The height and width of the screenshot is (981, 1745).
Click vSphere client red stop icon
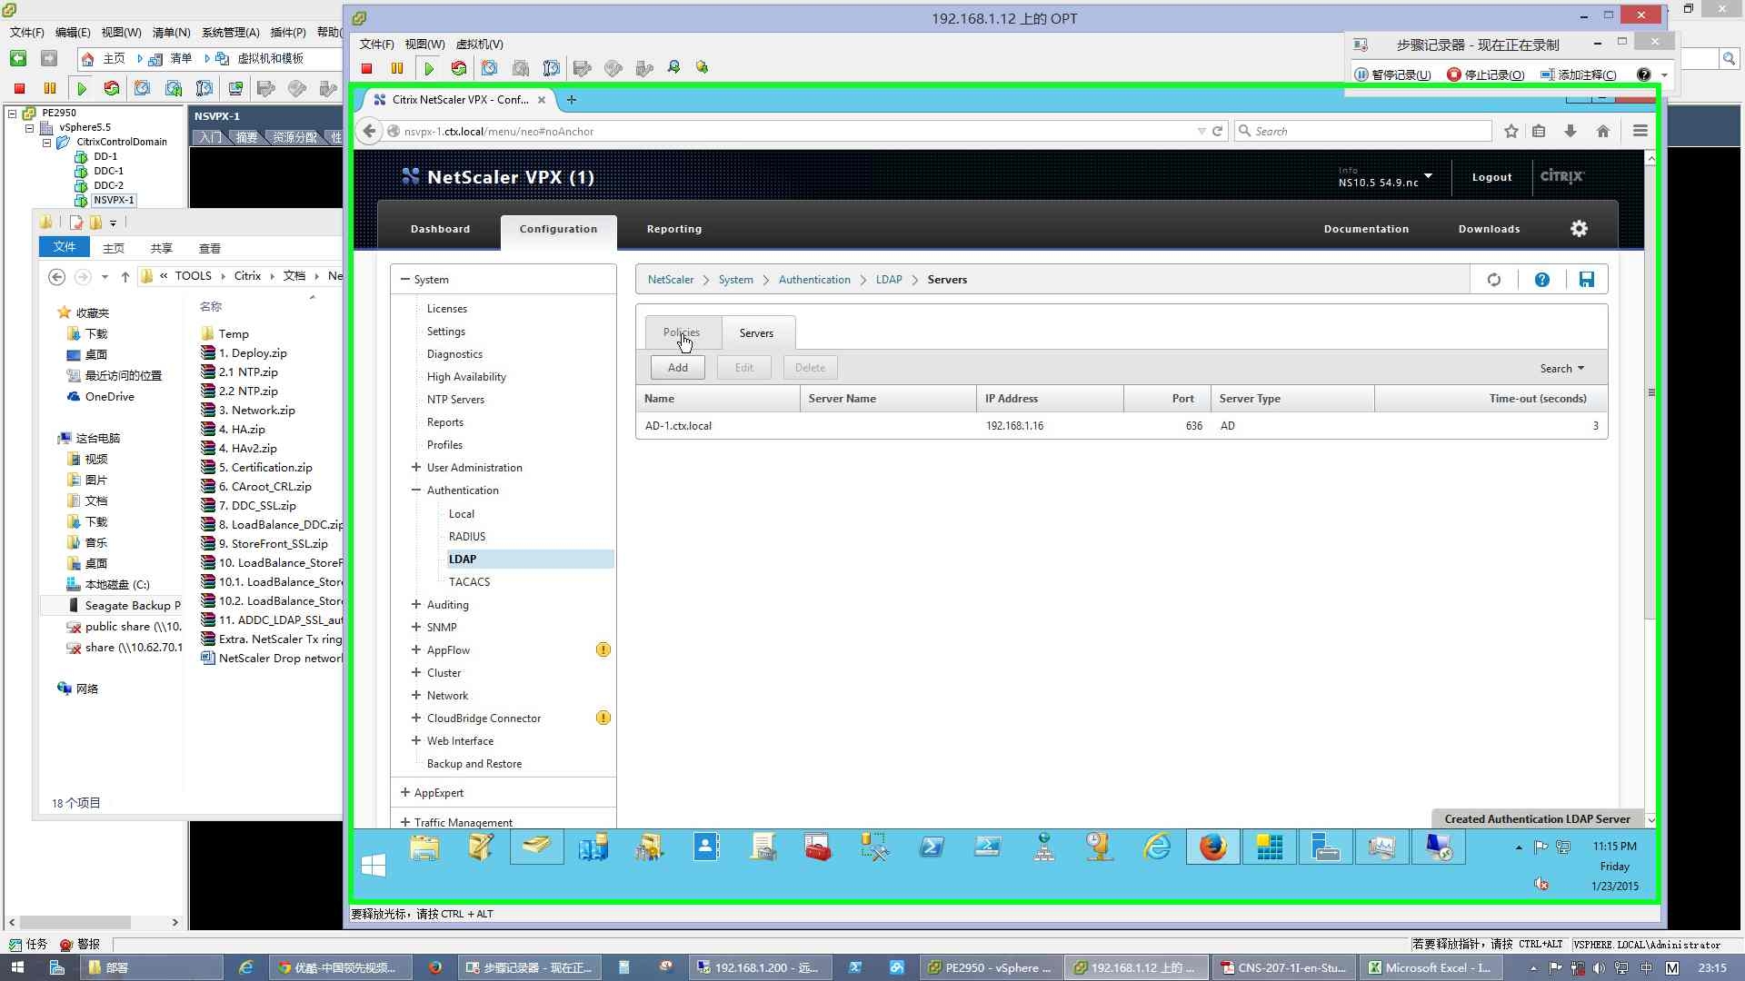pos(19,88)
